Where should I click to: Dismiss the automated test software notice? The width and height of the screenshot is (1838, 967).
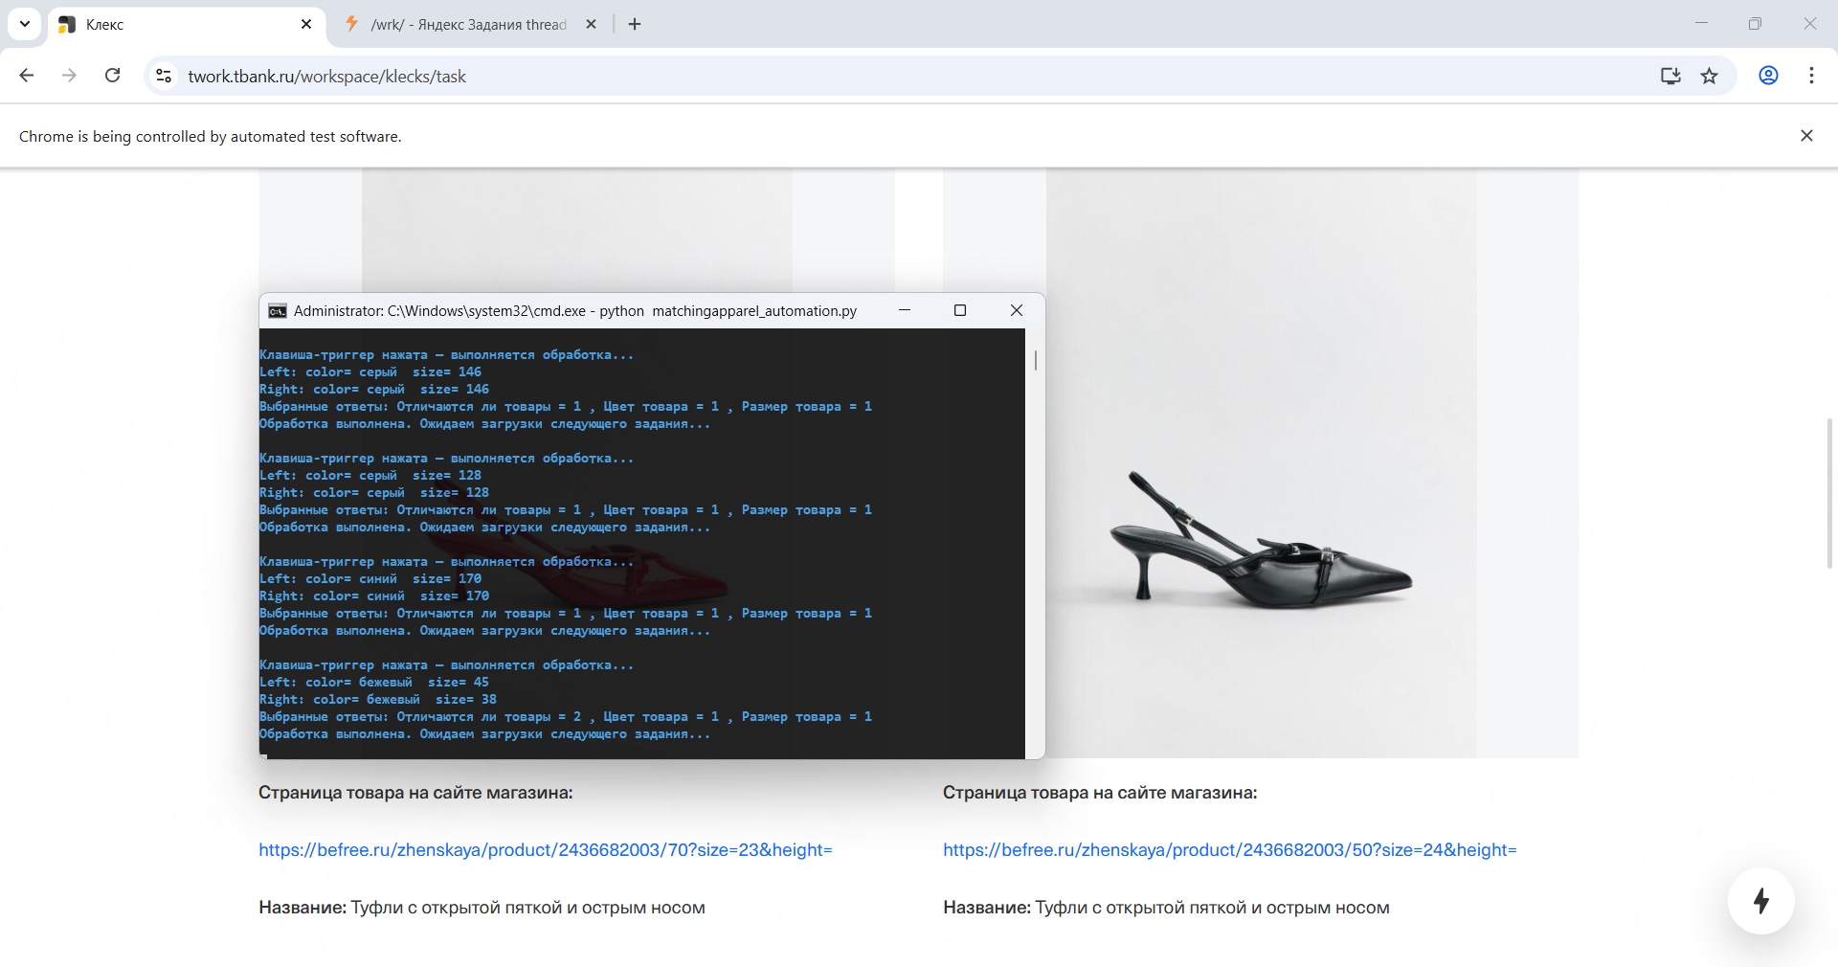point(1806,136)
